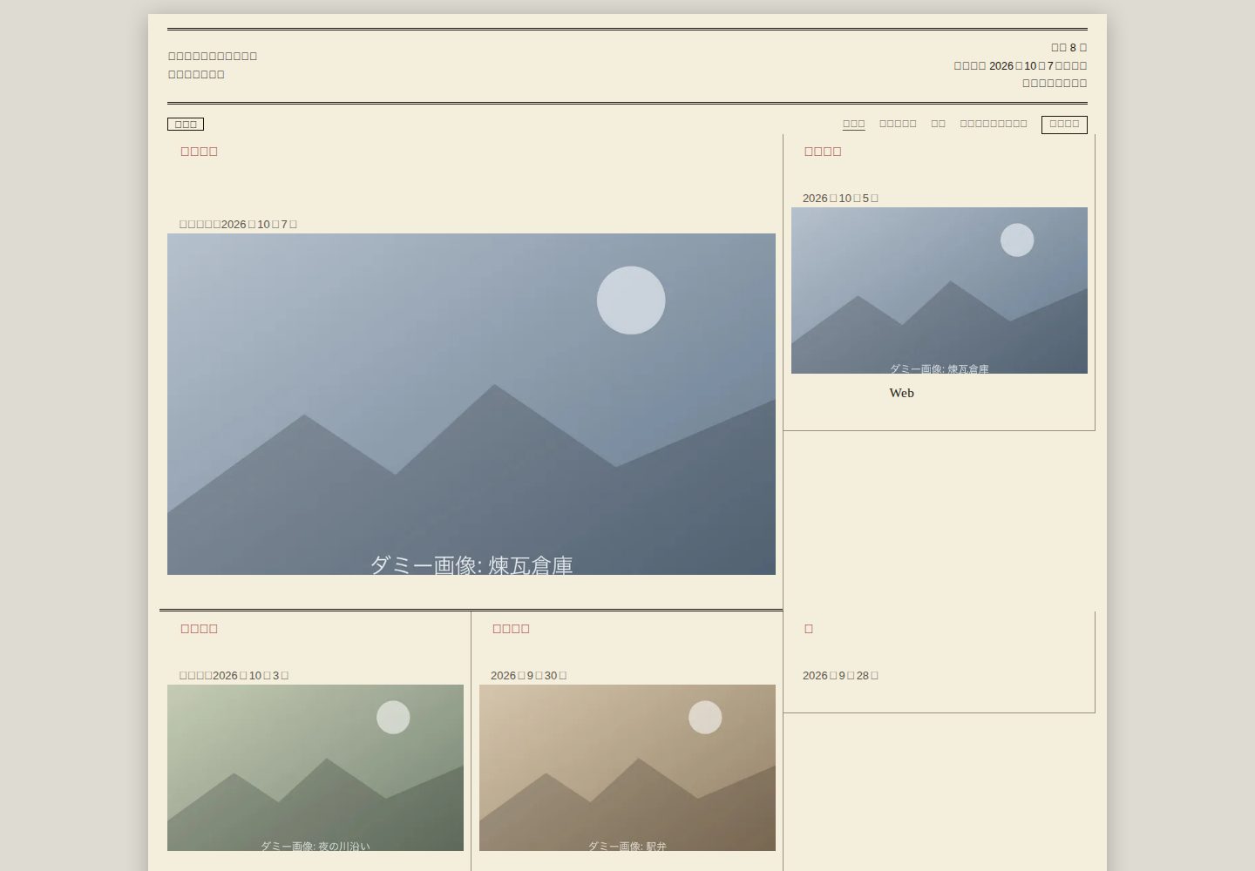Click the single-character red label above 2026 9 28
Image resolution: width=1255 pixels, height=871 pixels.
[x=809, y=628]
